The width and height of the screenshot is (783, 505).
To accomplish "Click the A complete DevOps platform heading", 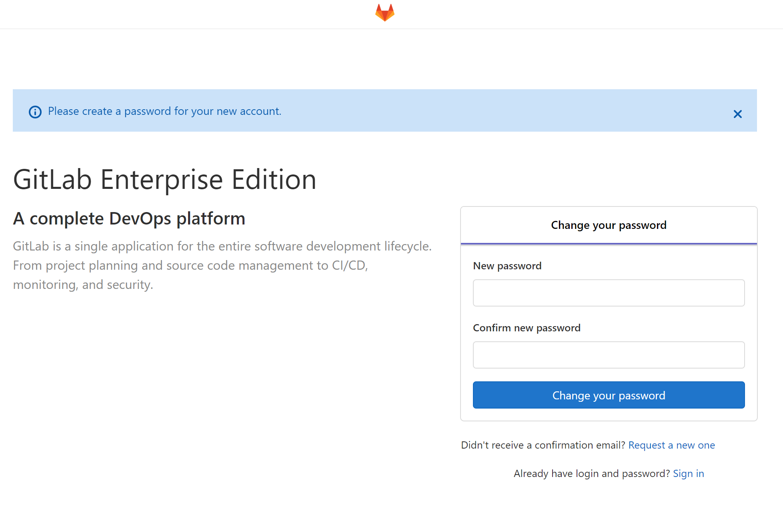I will point(129,218).
